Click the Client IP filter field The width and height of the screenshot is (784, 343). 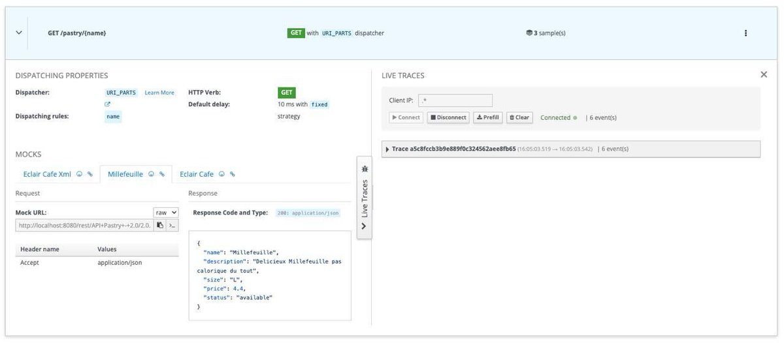click(455, 100)
